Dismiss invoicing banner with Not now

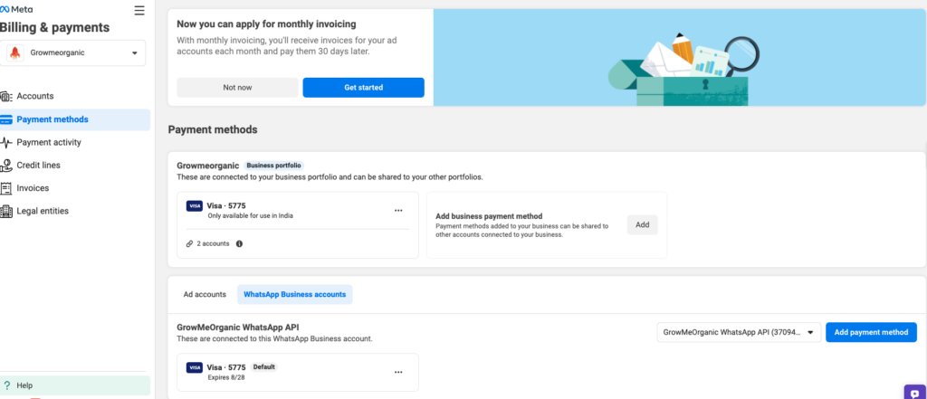coord(238,88)
